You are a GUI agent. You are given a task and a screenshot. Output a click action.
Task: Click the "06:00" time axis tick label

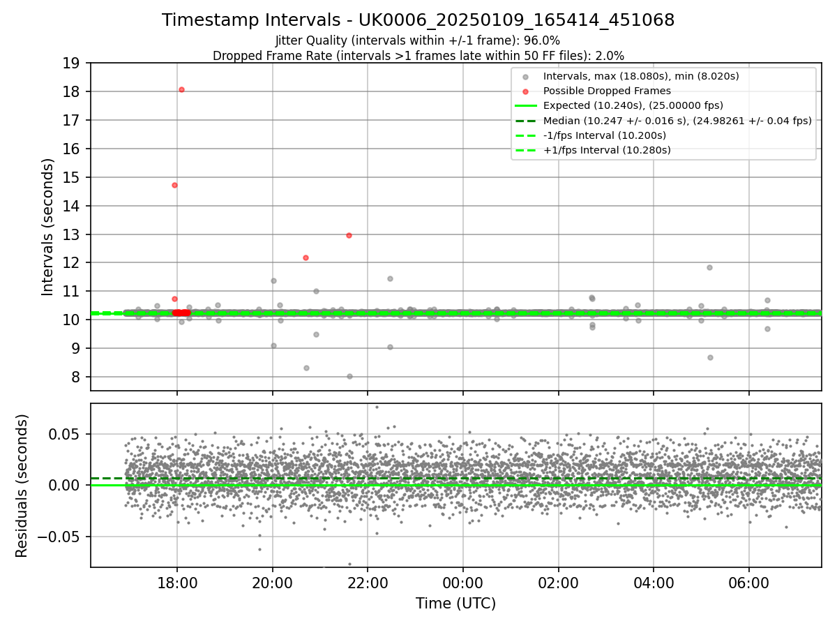(x=748, y=583)
